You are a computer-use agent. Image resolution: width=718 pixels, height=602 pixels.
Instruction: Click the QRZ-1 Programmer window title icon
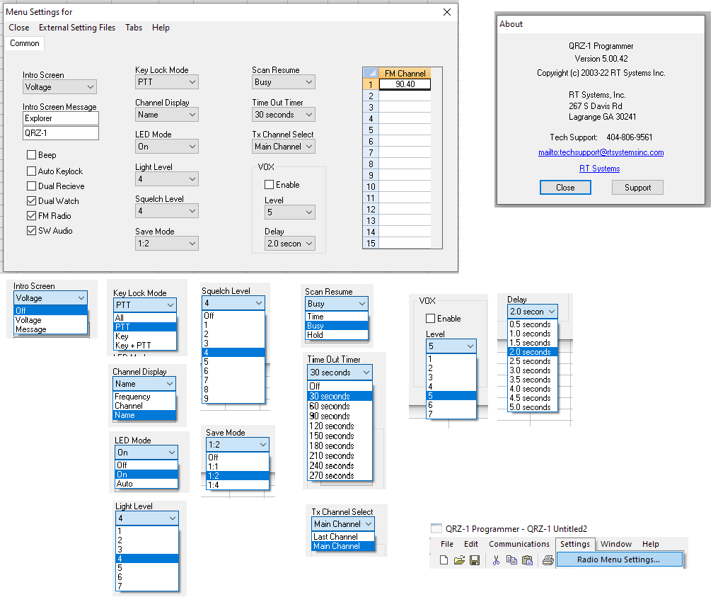pos(436,528)
